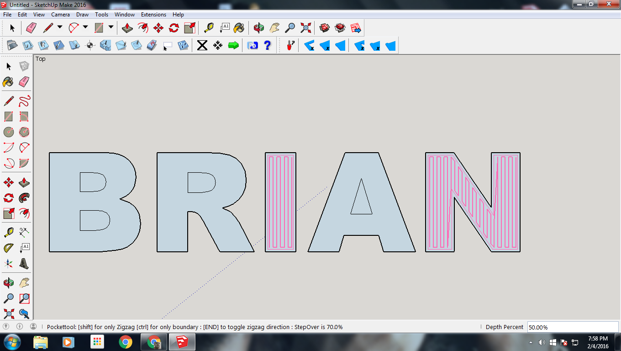
Task: Select the Eraser tool in top toolbar
Action: [31, 28]
